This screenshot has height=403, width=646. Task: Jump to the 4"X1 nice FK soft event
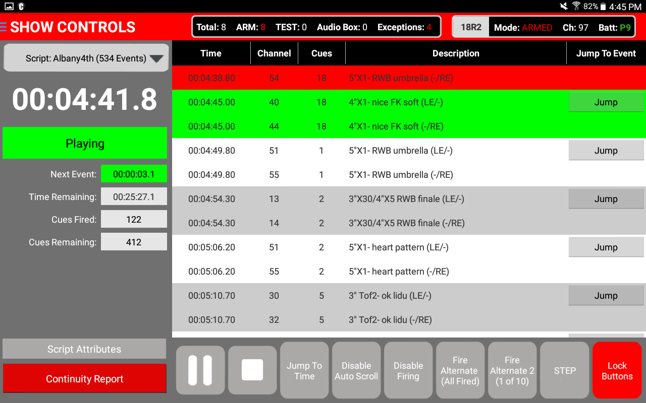coord(606,102)
